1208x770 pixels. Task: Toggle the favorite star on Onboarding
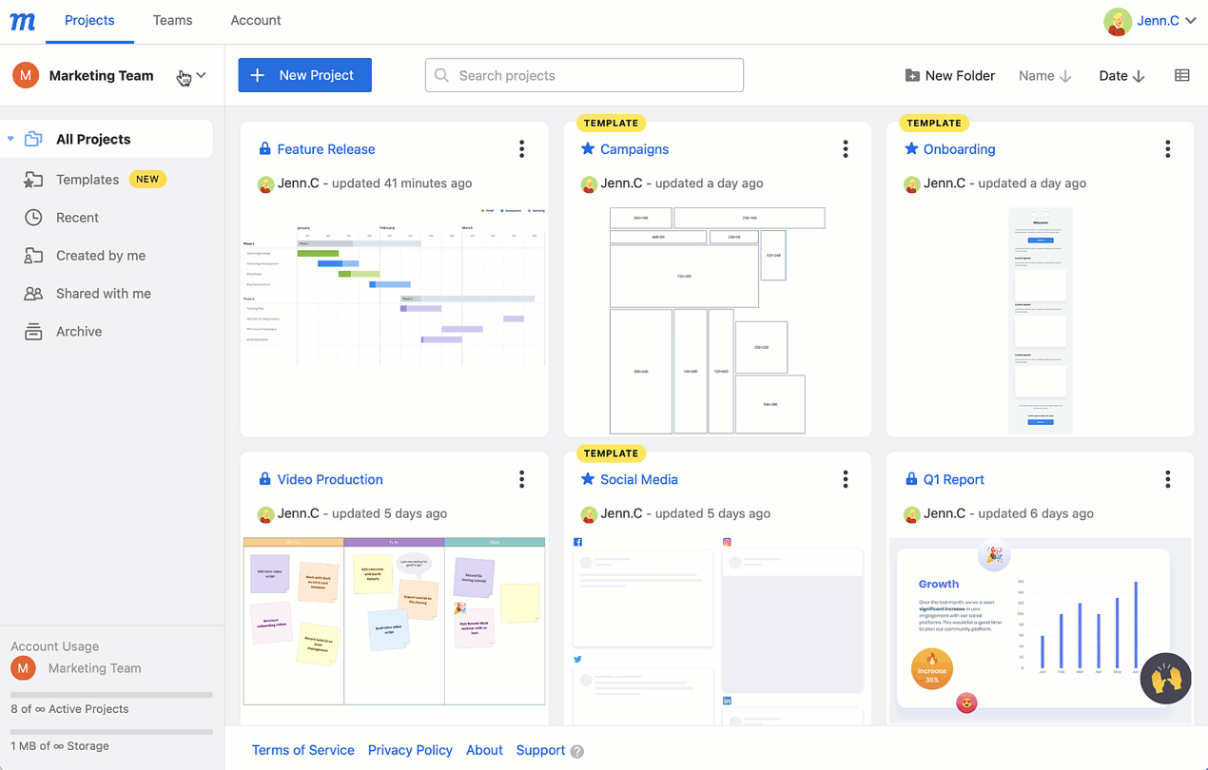coord(912,148)
